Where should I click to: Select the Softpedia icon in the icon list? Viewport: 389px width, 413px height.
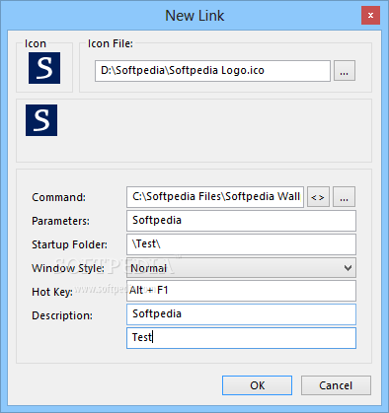[x=41, y=120]
